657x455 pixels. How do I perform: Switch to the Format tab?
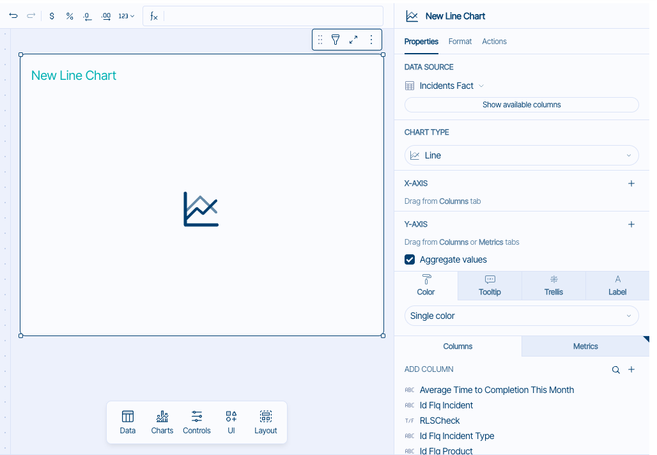click(x=460, y=42)
